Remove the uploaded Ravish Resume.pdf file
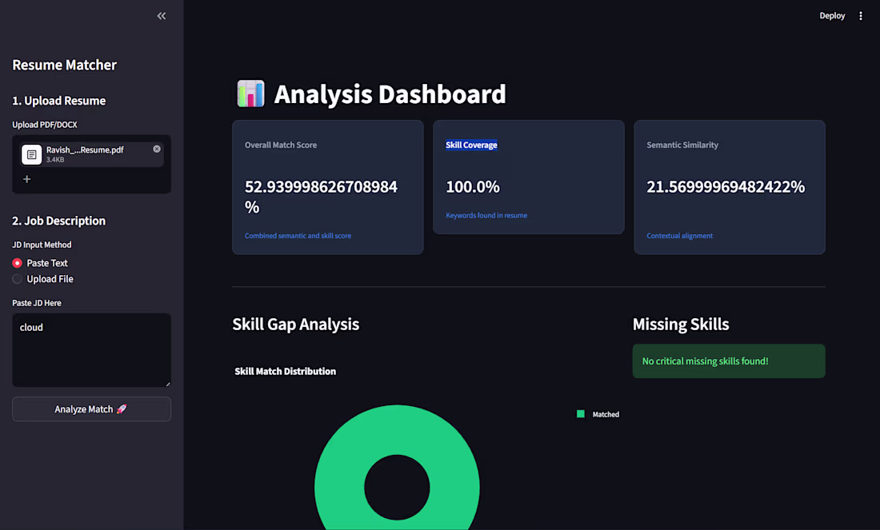The image size is (880, 530). (x=157, y=149)
